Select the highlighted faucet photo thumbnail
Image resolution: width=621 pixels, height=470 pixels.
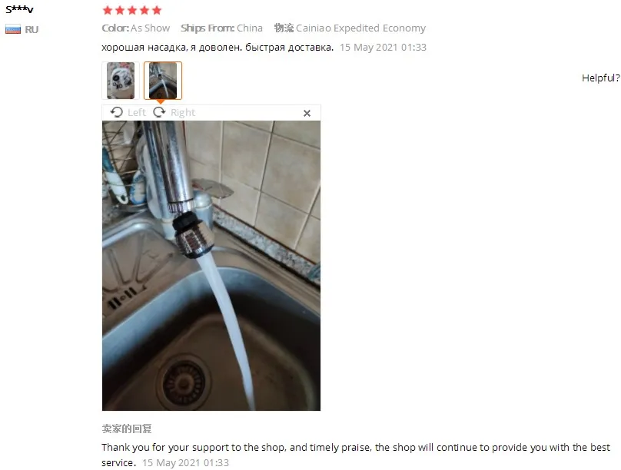point(163,81)
